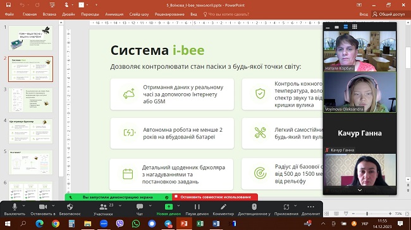
Task: Open Excel from taskbar
Action: click(200, 224)
